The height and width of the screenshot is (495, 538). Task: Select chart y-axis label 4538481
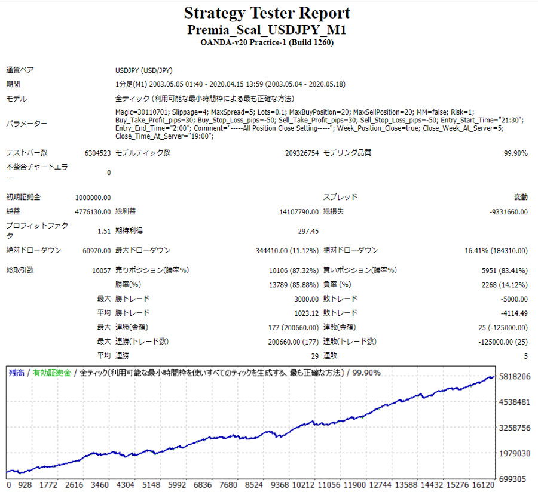click(x=515, y=402)
